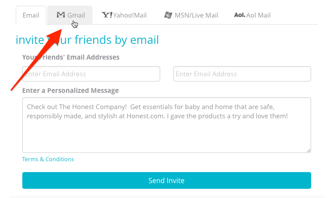This screenshot has width=333, height=198.
Task: Click the MSN Windows flag icon
Action: tap(168, 15)
